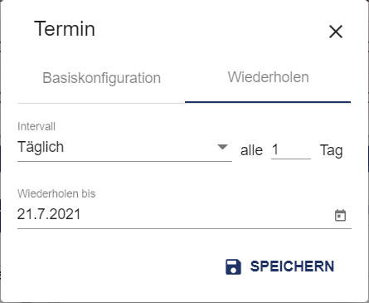Click the blue indicator under Wiederholen tab
The width and height of the screenshot is (369, 303).
coord(268,102)
